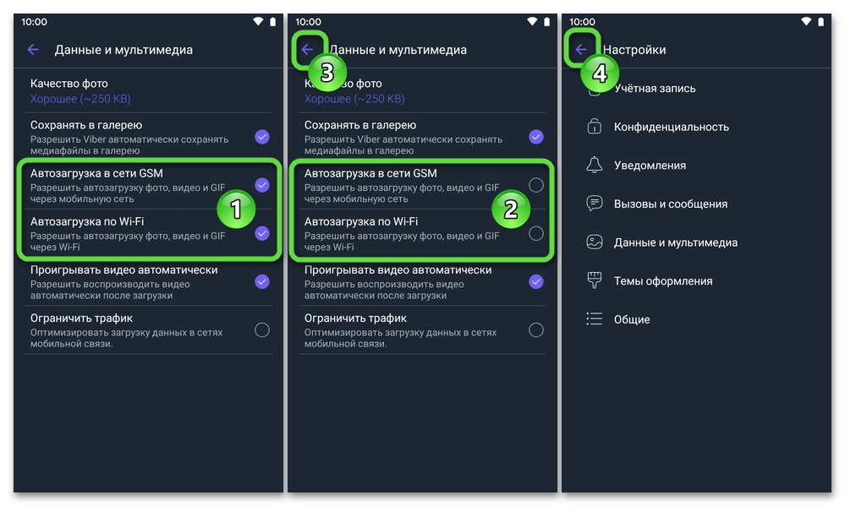Click the lock icon for Конфиденциальность
Screen dimensions: 845x506
(595, 127)
